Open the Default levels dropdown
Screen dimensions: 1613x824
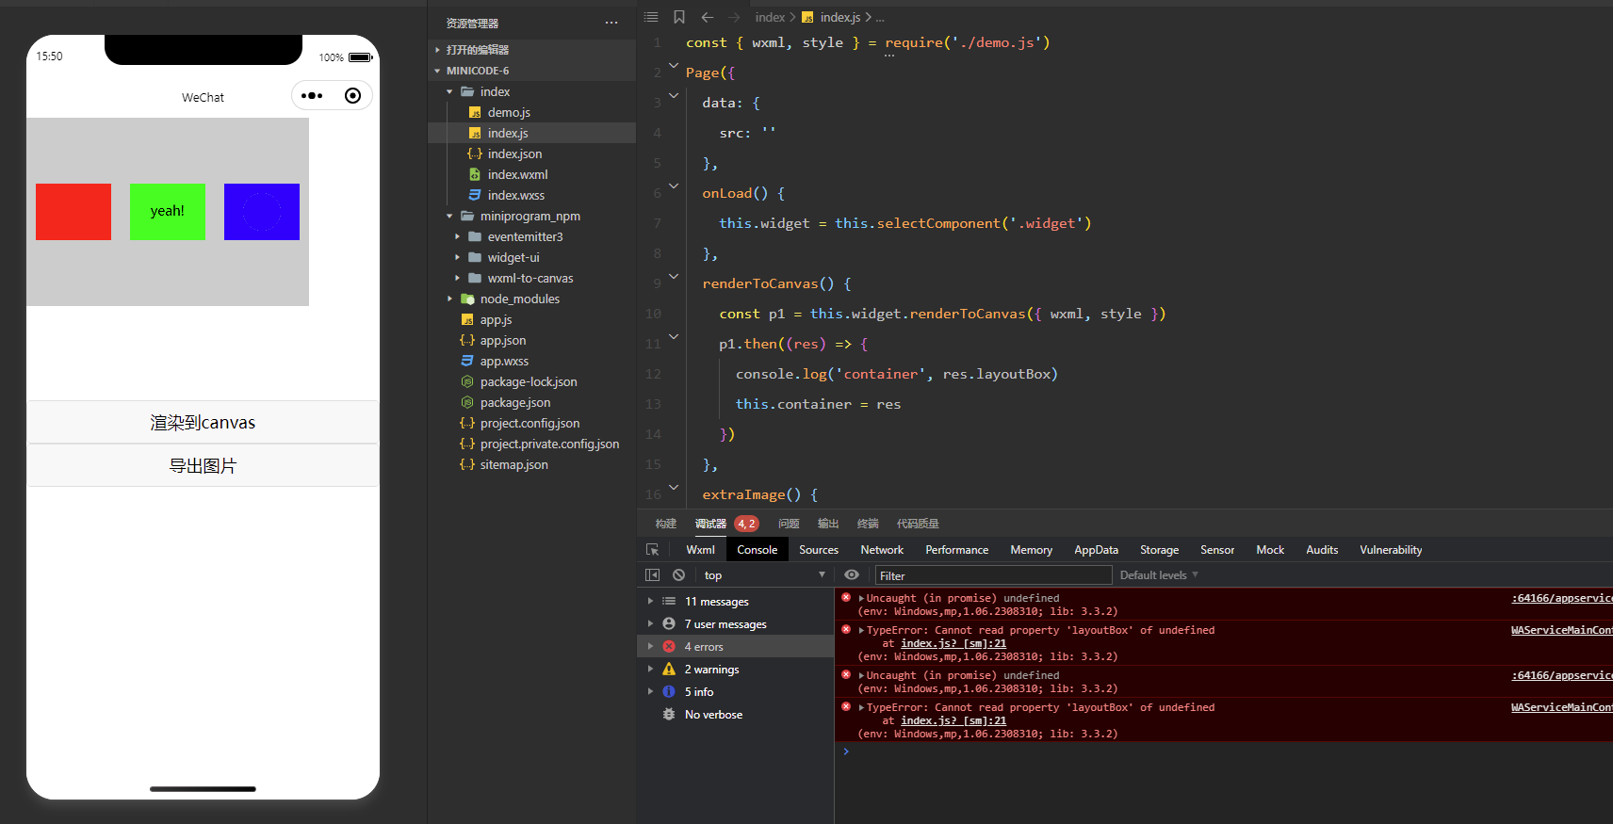[1159, 575]
